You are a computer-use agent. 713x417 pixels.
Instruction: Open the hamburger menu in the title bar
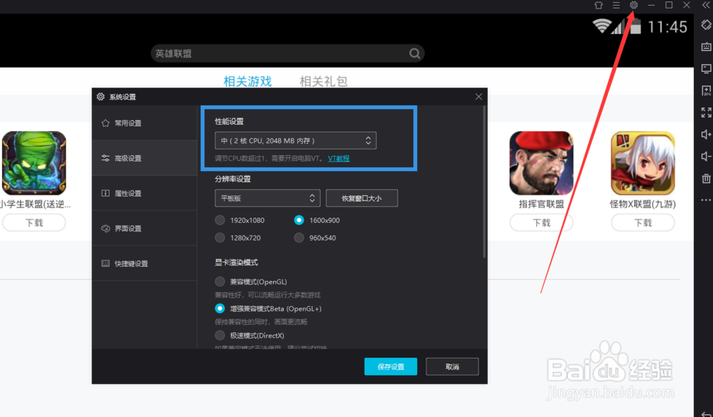(616, 5)
